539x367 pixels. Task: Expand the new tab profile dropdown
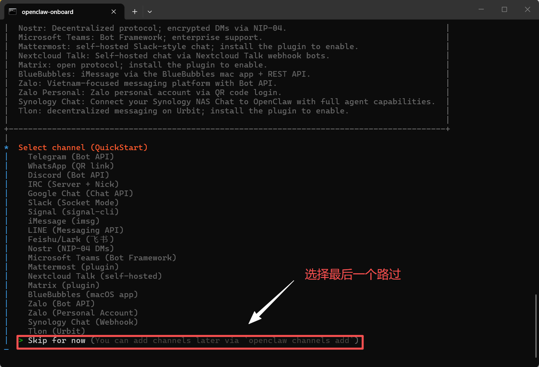click(x=150, y=12)
